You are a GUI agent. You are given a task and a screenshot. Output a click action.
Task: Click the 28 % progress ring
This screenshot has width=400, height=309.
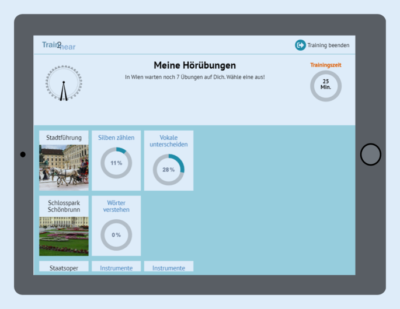coord(169,170)
